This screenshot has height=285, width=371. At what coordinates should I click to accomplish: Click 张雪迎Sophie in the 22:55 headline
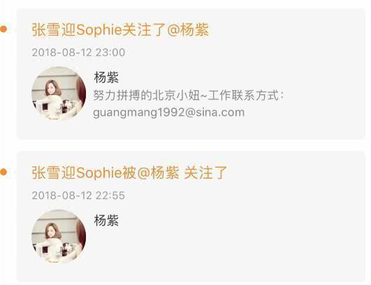click(77, 173)
